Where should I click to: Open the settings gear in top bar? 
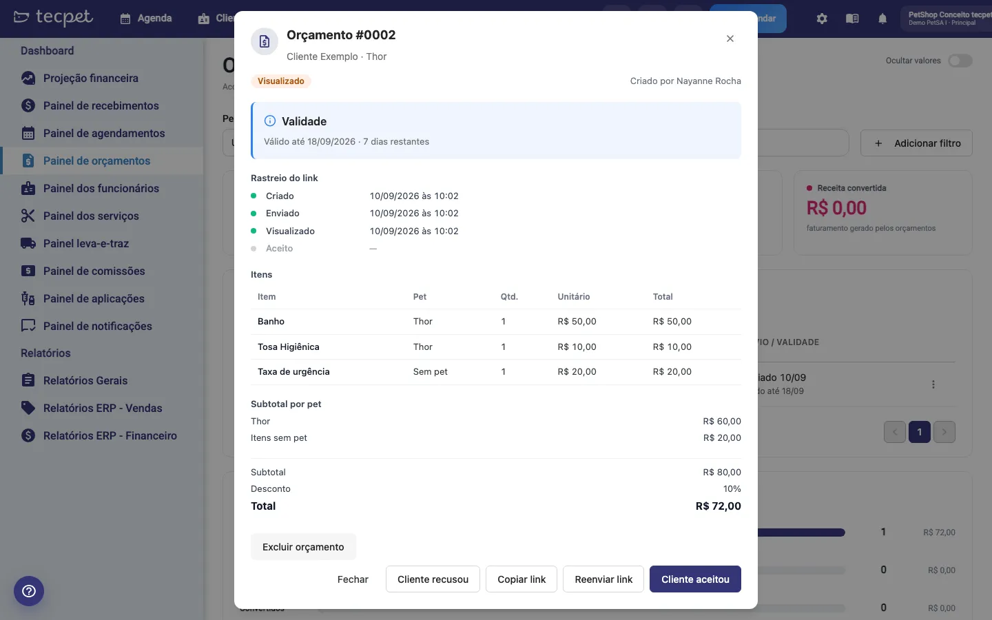[822, 19]
